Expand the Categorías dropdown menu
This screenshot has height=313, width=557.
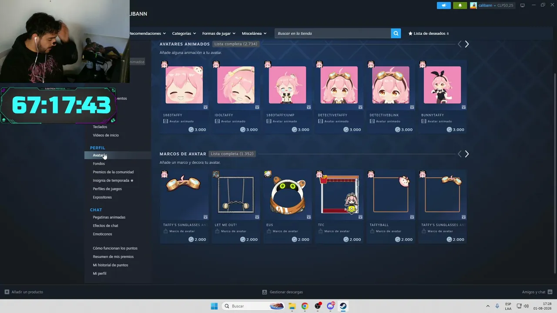184,33
